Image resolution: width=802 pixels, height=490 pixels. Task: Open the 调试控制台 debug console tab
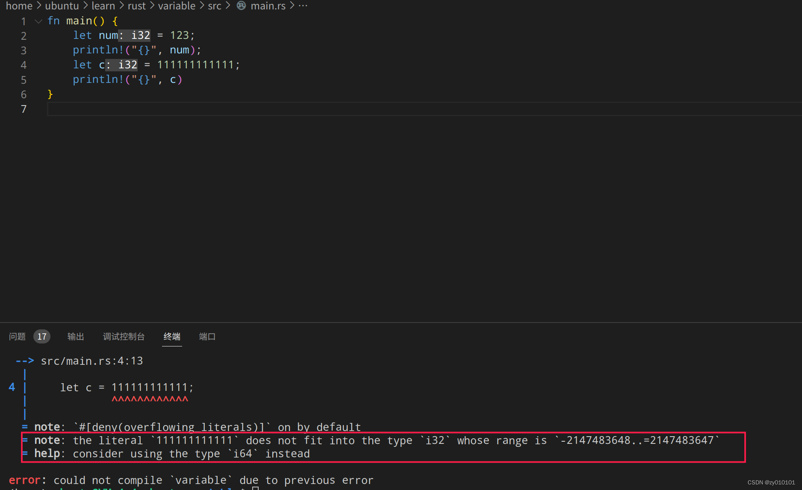coord(124,337)
